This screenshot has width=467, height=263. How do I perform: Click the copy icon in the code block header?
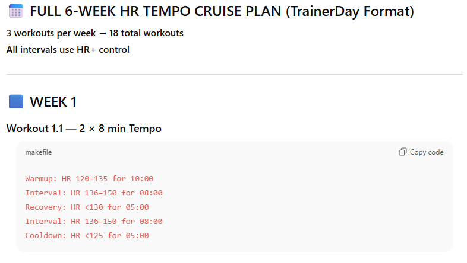pyautogui.click(x=403, y=152)
